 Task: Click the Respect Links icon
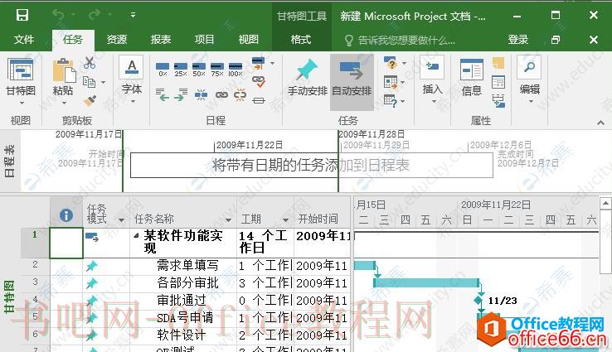tap(259, 81)
